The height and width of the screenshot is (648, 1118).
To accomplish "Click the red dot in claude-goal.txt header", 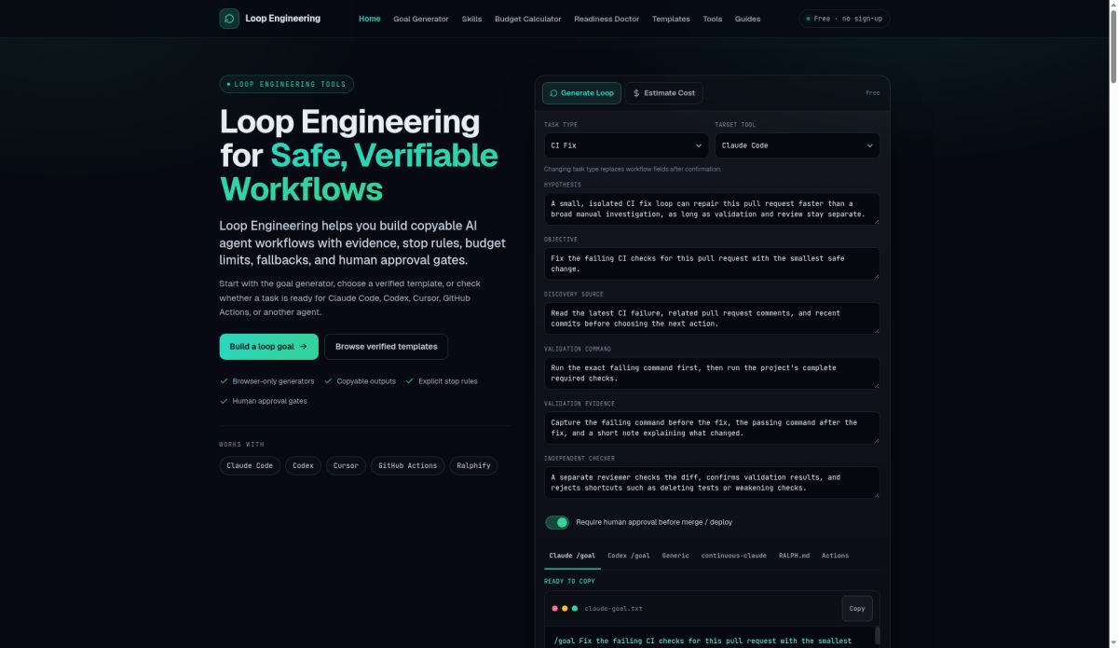I will [x=555, y=609].
